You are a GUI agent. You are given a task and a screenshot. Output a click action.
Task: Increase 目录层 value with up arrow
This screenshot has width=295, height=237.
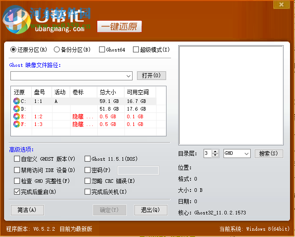tap(215, 152)
